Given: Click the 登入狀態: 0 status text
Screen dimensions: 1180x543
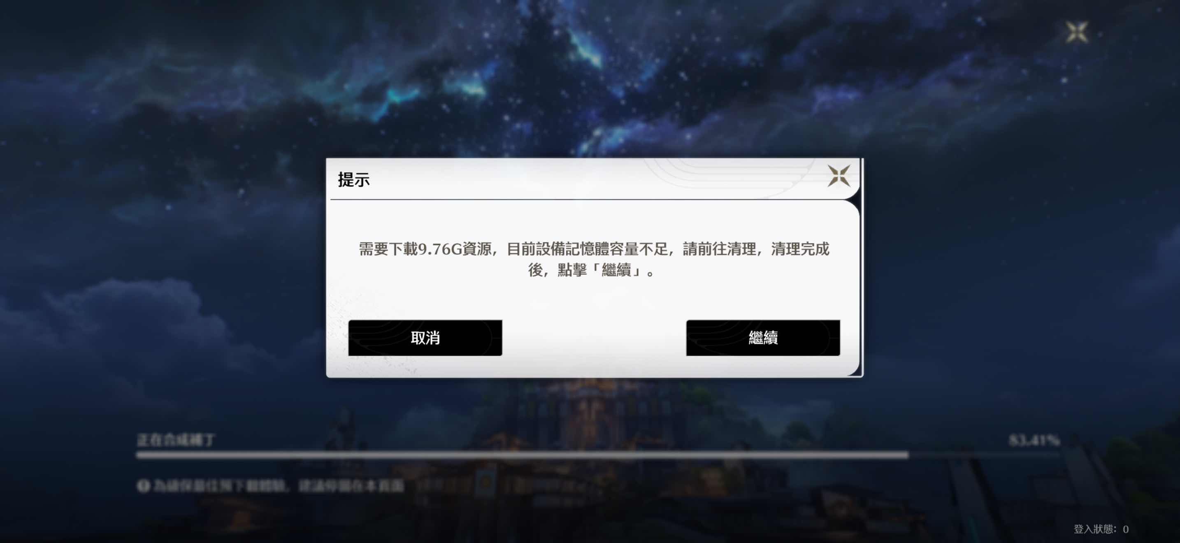Looking at the screenshot, I should point(1101,529).
